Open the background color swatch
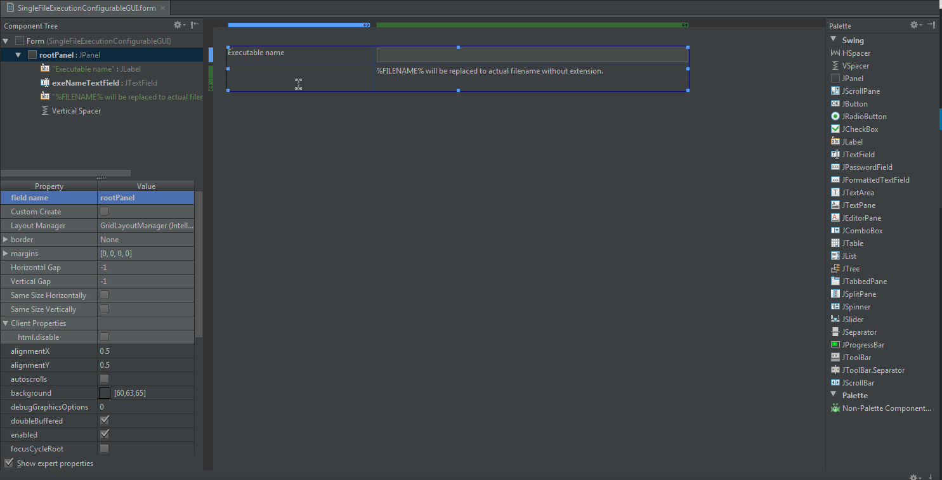Screen dimensions: 942x480 [x=104, y=392]
